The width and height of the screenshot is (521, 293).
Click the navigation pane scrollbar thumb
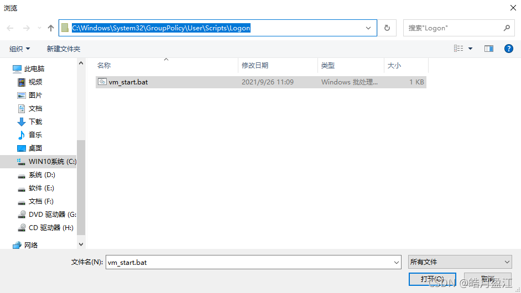(81, 187)
